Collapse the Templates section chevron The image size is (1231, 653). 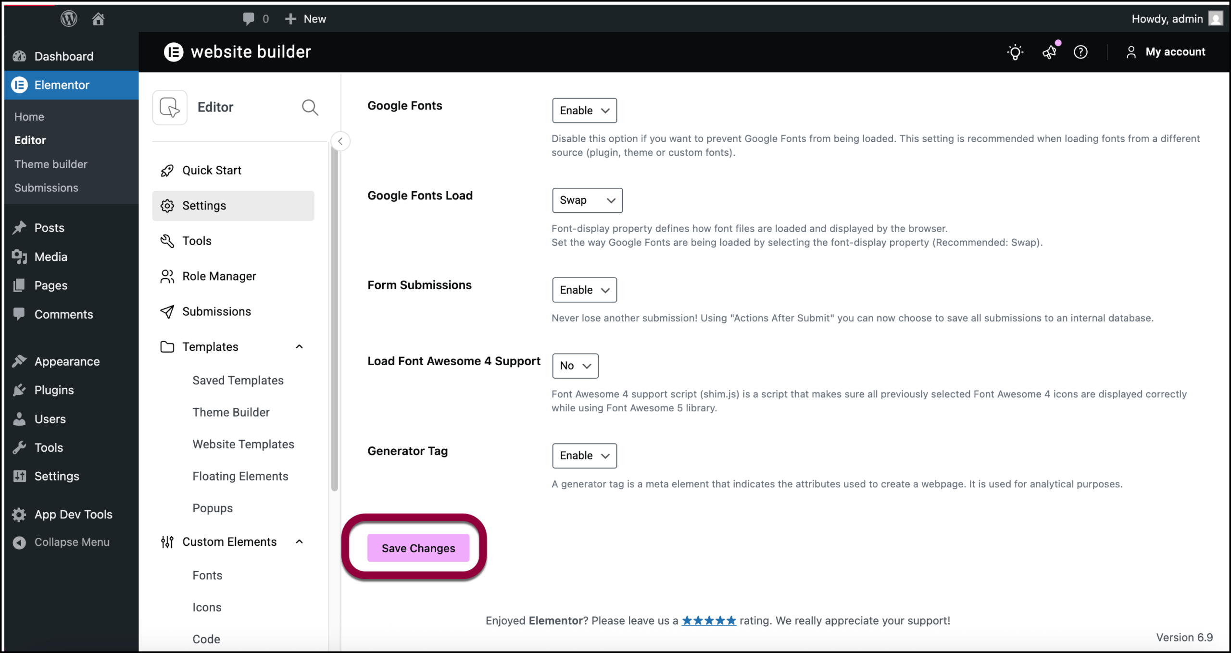click(x=299, y=346)
